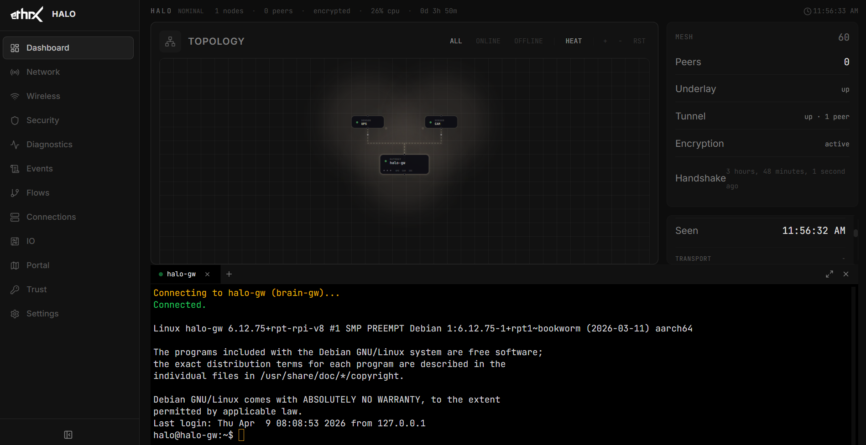This screenshot has height=445, width=866.
Task: Click the topology hierarchy icon
Action: pos(170,41)
